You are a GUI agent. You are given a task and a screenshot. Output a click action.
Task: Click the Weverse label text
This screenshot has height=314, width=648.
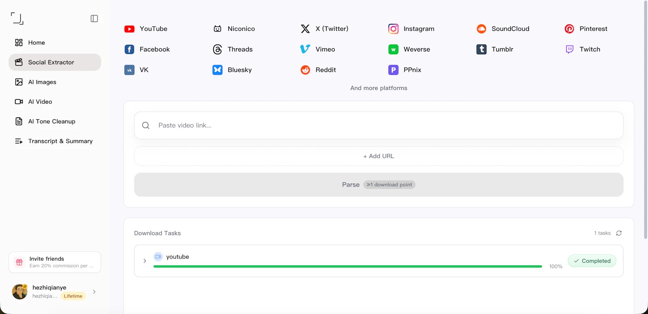click(417, 49)
